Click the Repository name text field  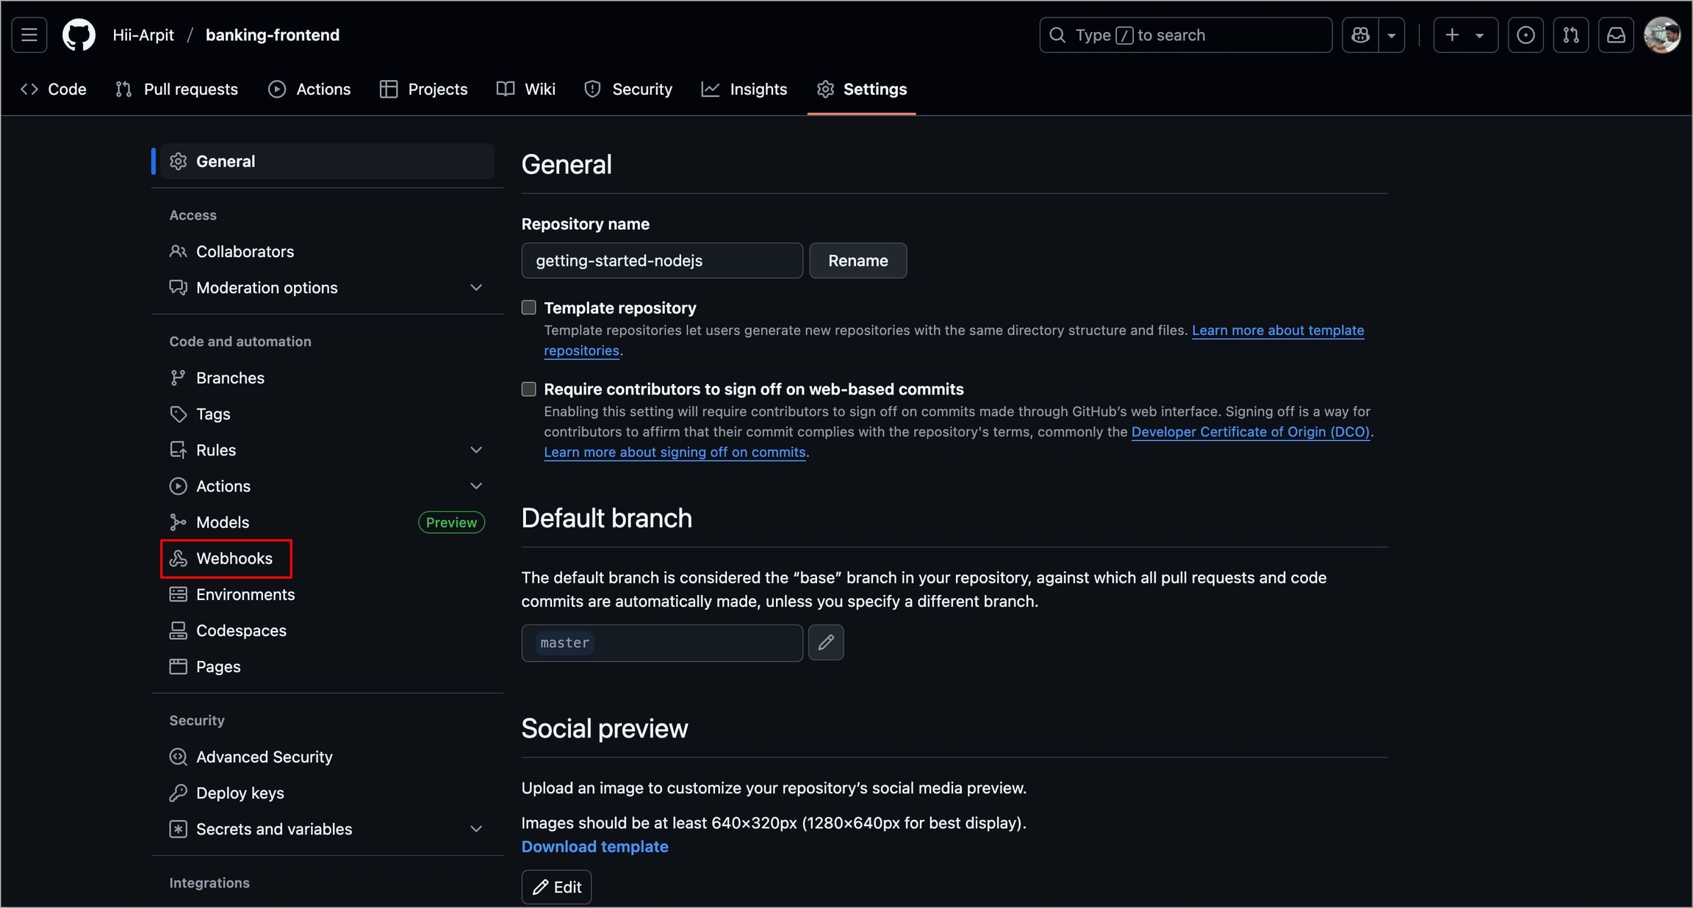661,261
